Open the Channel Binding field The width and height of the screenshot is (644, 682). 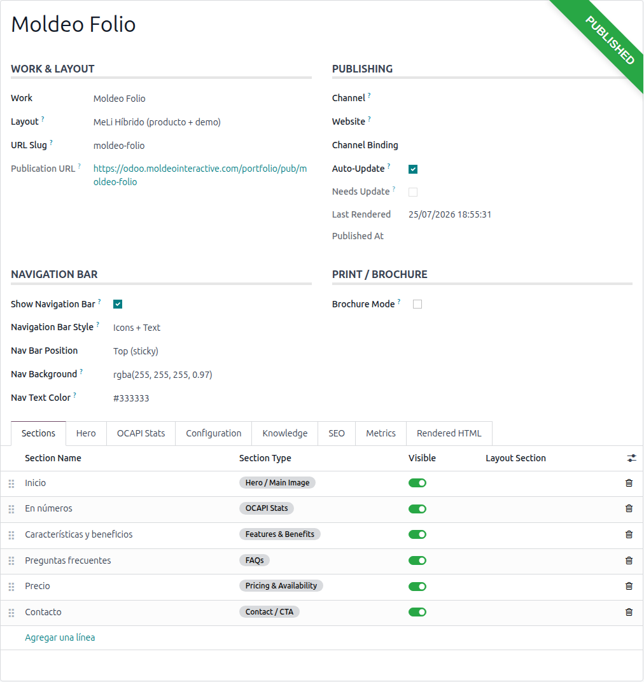click(x=520, y=145)
